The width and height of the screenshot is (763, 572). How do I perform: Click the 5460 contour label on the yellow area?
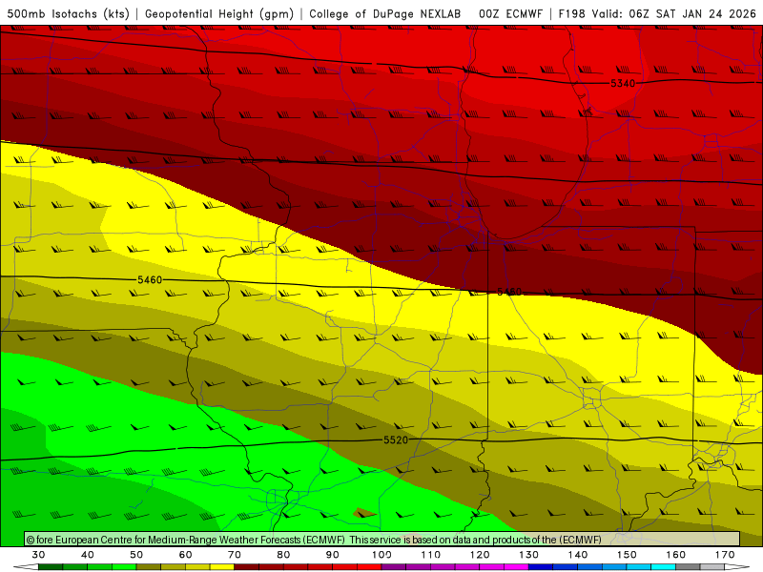[150, 279]
